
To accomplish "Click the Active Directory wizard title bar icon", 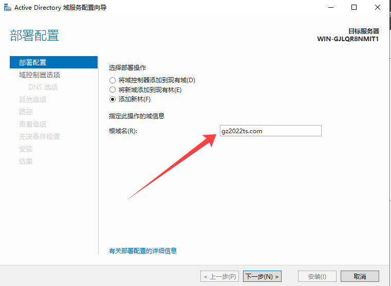I will coord(7,8).
